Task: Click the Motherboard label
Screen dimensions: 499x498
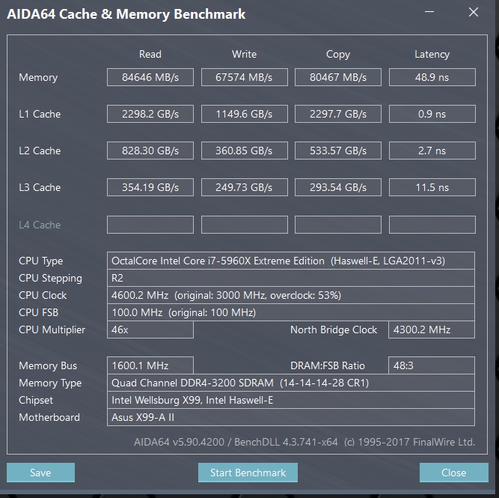Action: [49, 417]
